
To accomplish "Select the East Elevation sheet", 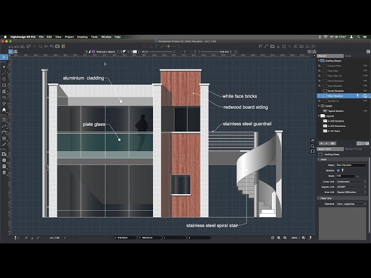I will (x=335, y=86).
